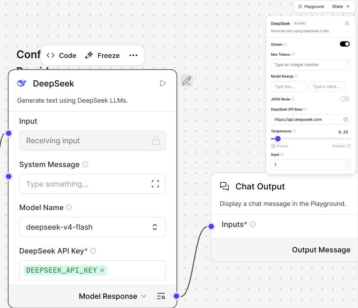Click the Precise label icon

coord(273,146)
